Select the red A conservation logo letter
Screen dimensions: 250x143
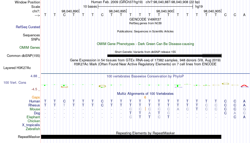point(244,86)
